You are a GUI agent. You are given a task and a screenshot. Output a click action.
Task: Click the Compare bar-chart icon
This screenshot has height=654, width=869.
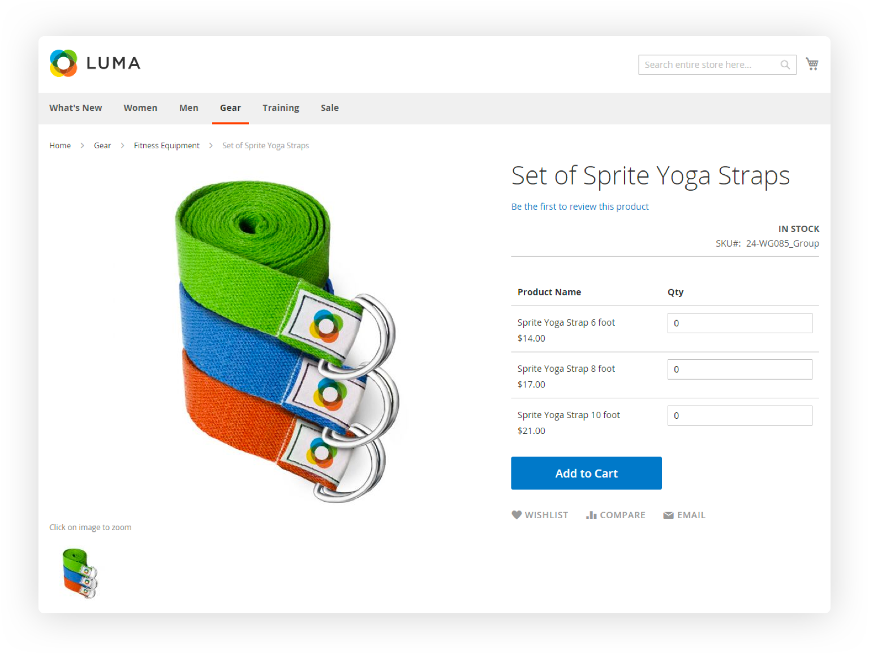pyautogui.click(x=592, y=515)
